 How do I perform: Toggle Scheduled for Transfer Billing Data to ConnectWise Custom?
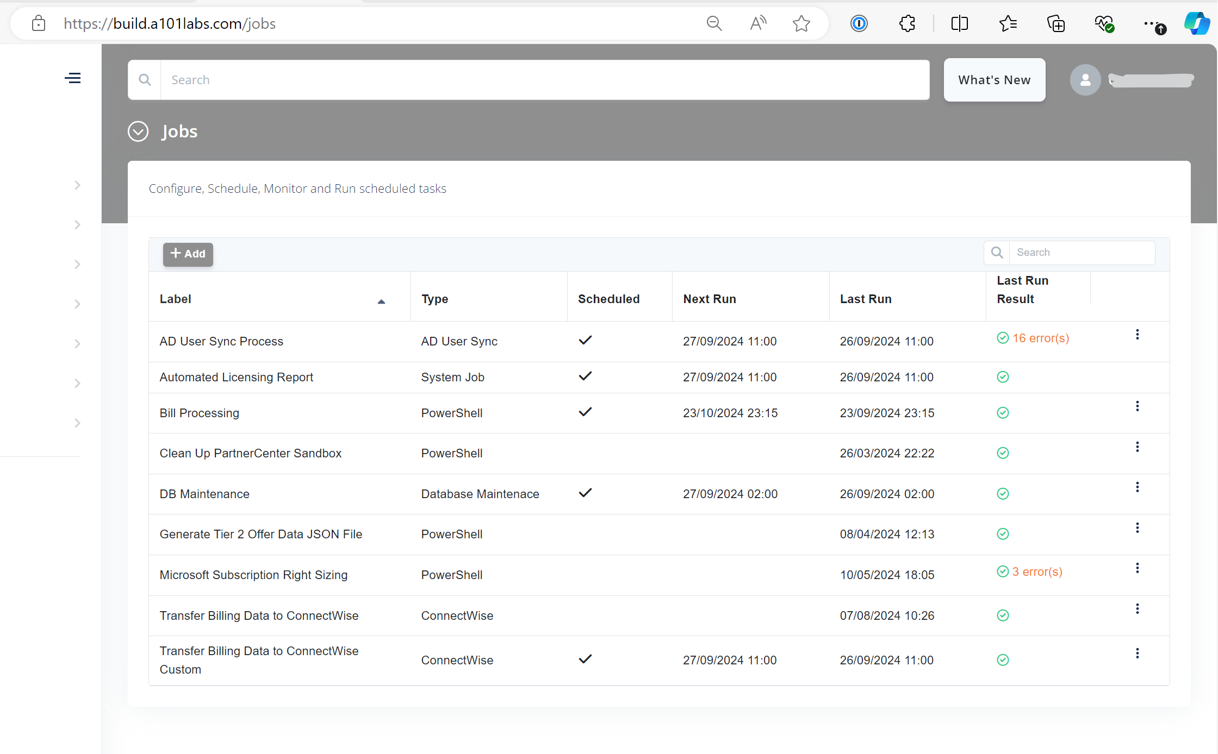click(x=585, y=659)
